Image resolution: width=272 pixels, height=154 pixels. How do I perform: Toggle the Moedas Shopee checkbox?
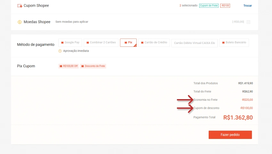[x=248, y=22]
